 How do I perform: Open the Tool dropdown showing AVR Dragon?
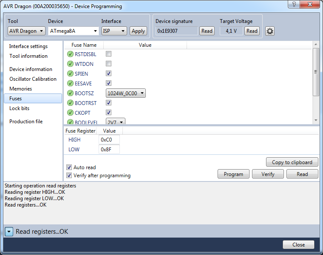(26, 31)
